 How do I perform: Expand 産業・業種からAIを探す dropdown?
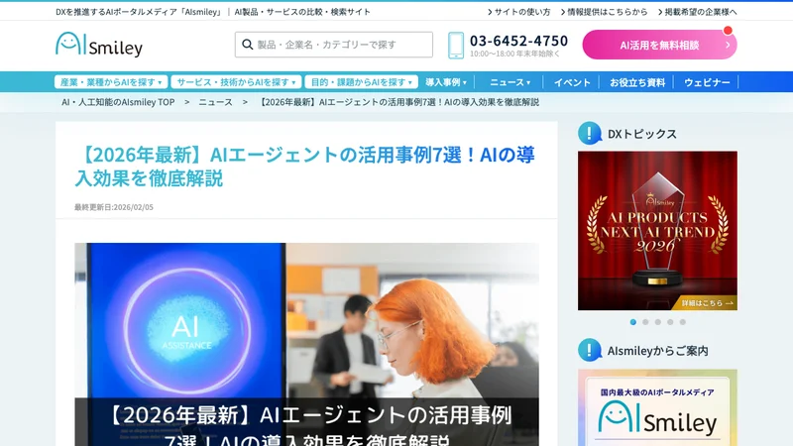click(111, 82)
